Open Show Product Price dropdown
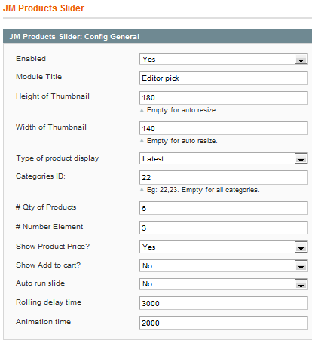 (224, 247)
